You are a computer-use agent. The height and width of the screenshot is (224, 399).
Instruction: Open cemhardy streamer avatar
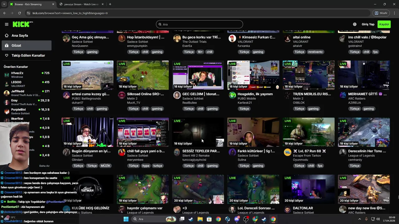click(x=343, y=152)
